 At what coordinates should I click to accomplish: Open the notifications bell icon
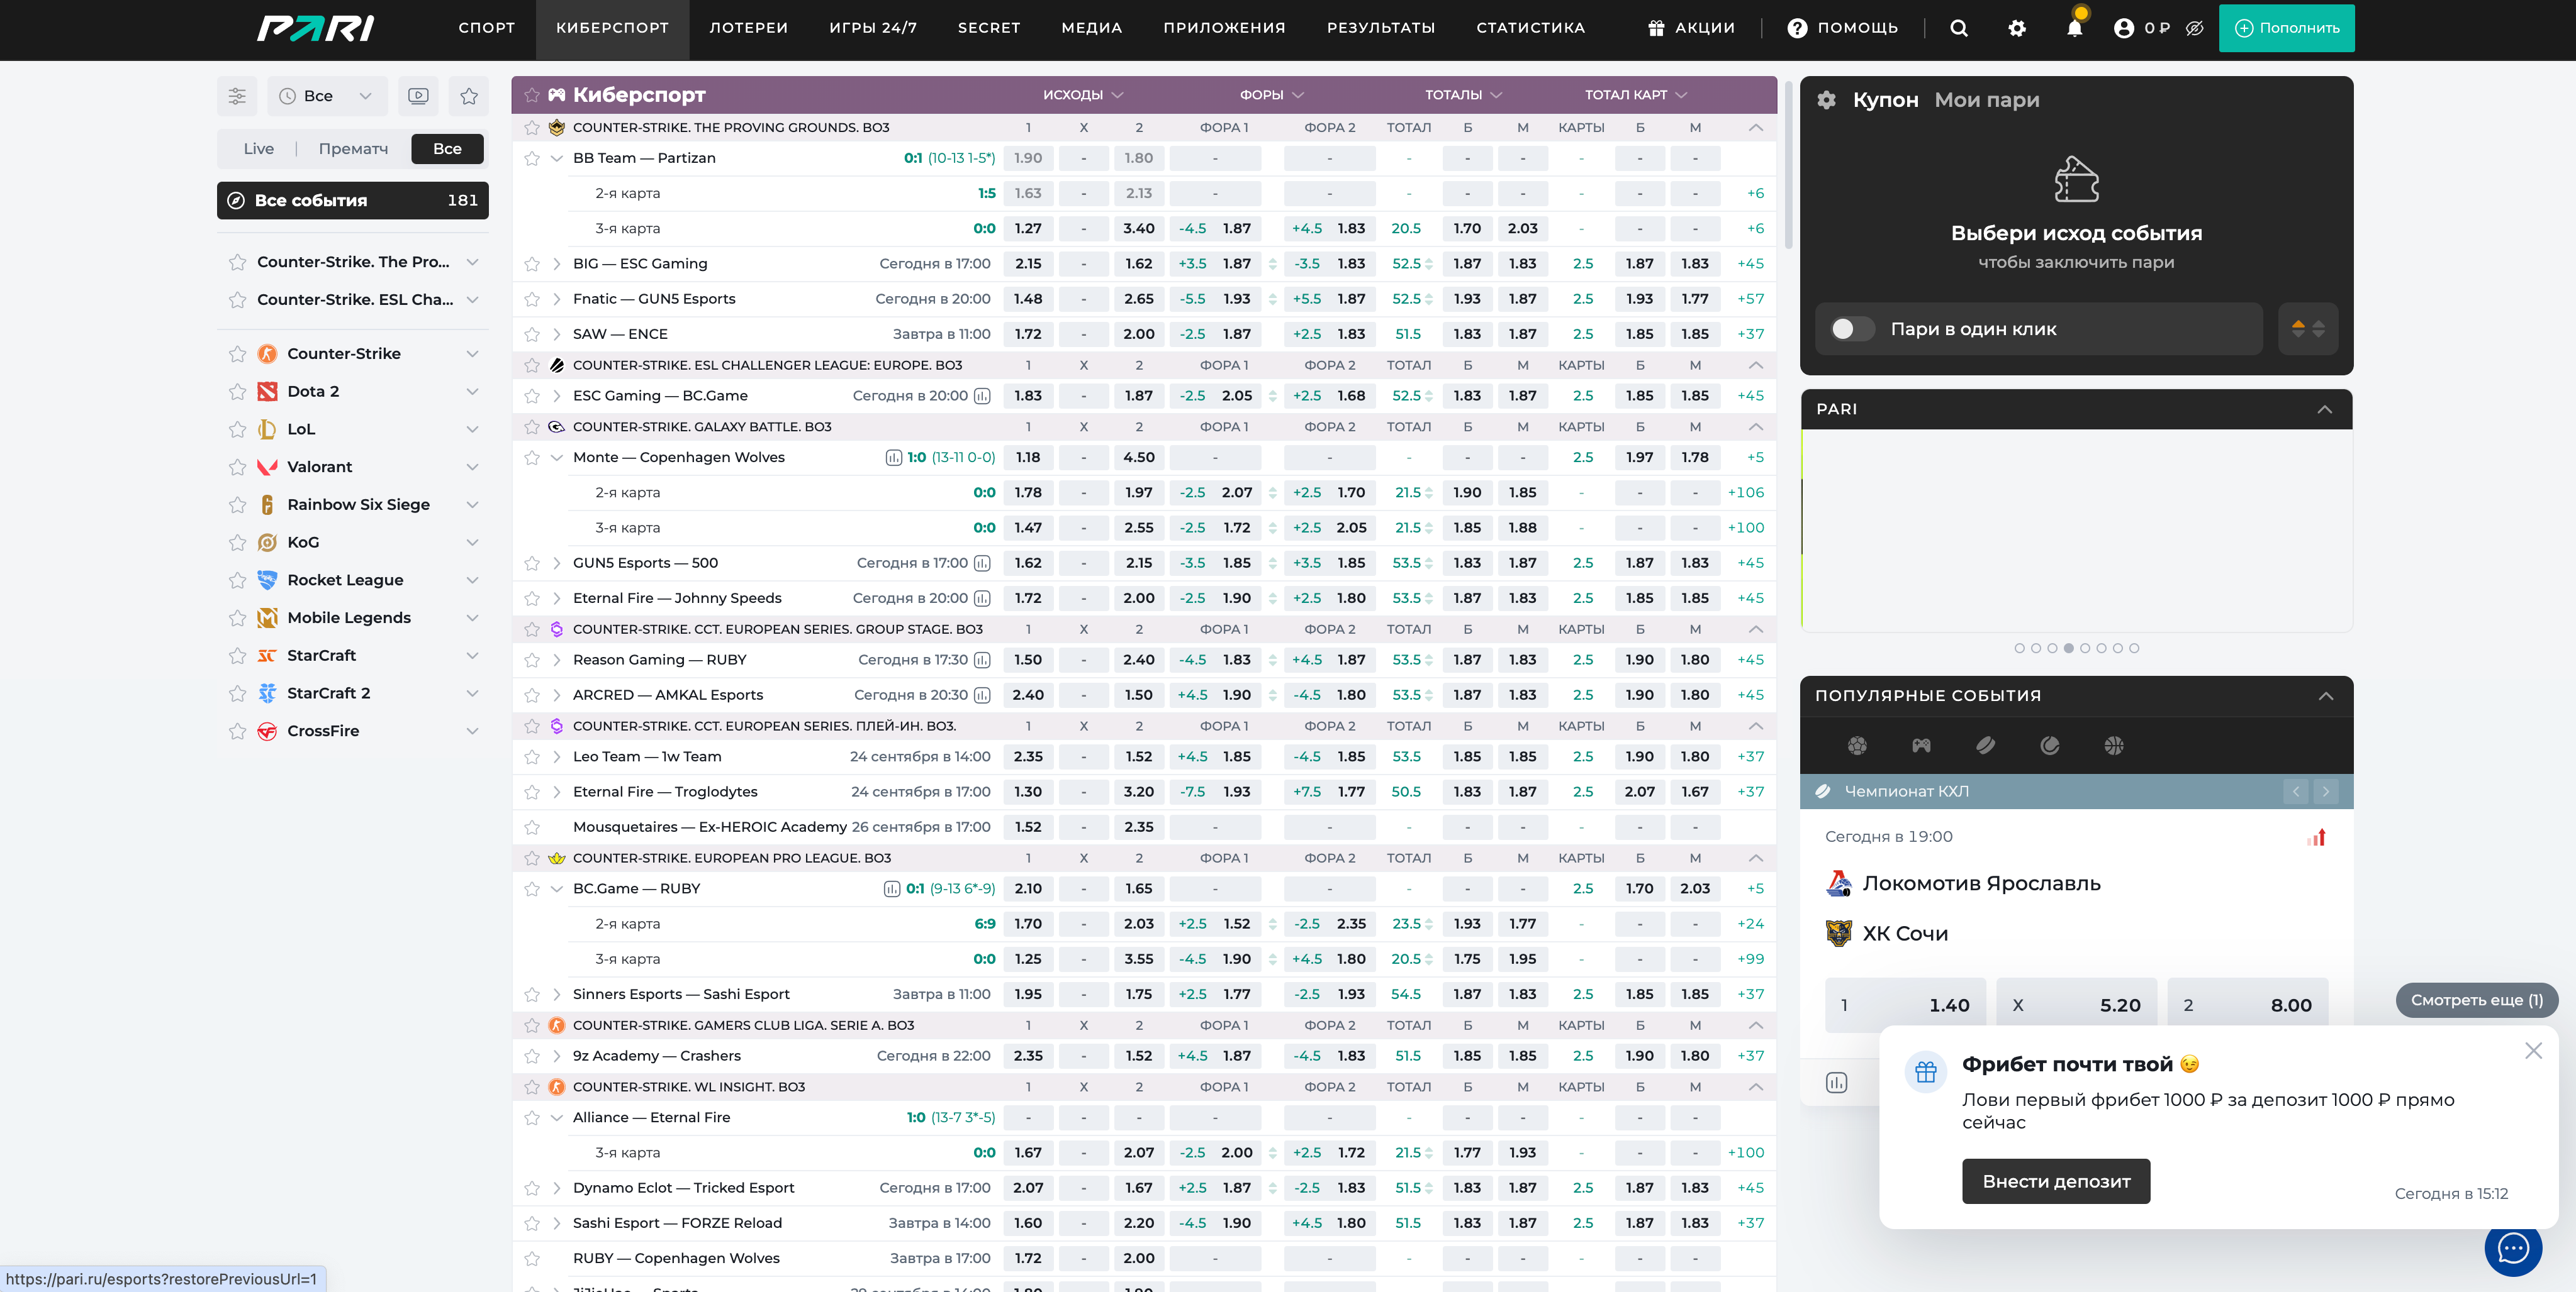coord(2074,28)
